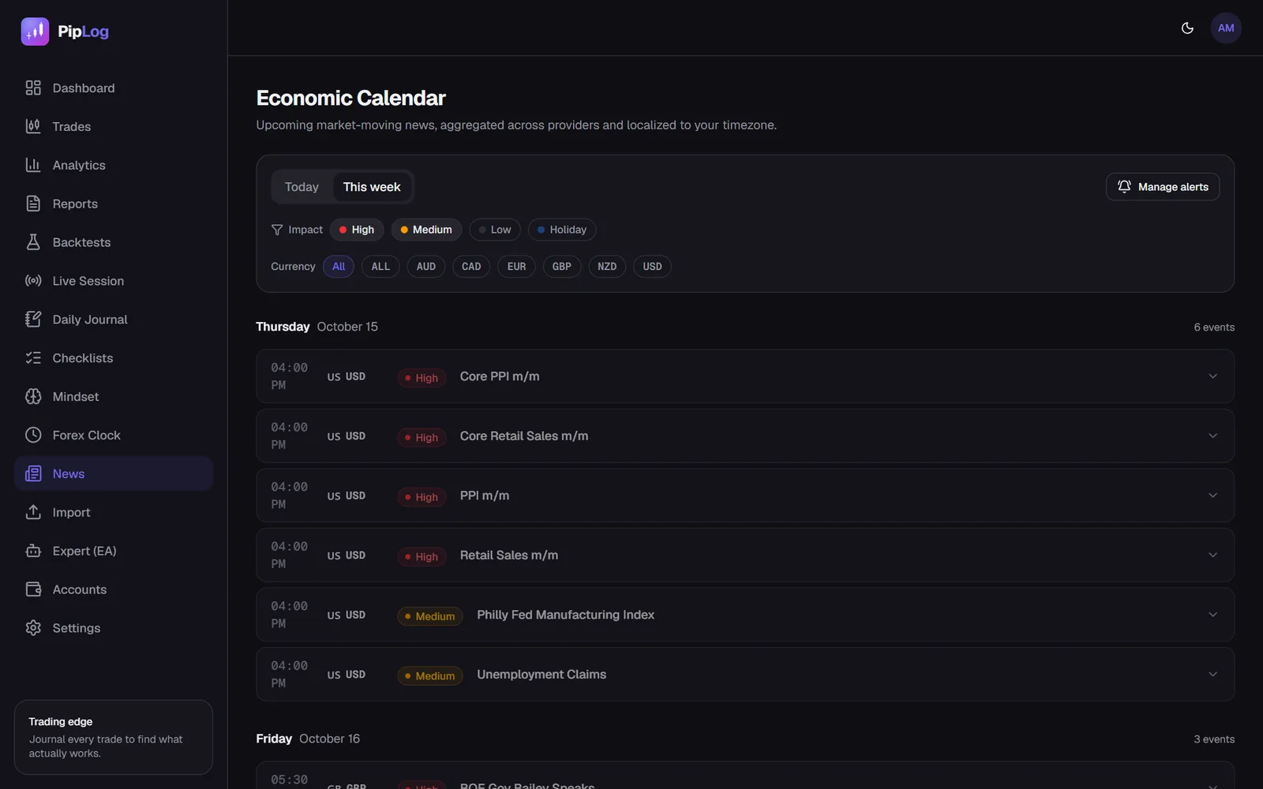
Task: Select the NZD currency chip
Action: 607,267
